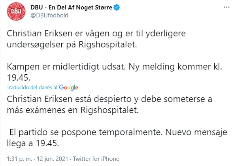Click "Traducido del danés al" translation label
This screenshot has height=166, width=234.
[x=32, y=87]
